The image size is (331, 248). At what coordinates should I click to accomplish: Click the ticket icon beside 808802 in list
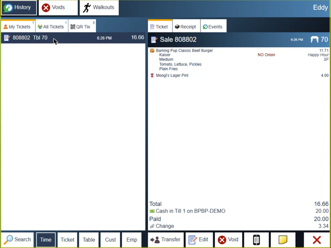[x=7, y=38]
